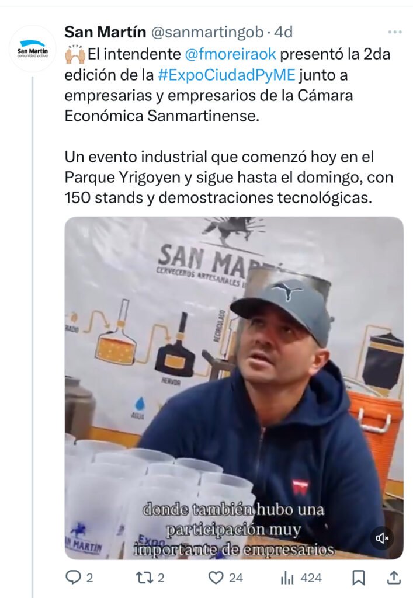Bookmark this tweet

[x=359, y=578]
